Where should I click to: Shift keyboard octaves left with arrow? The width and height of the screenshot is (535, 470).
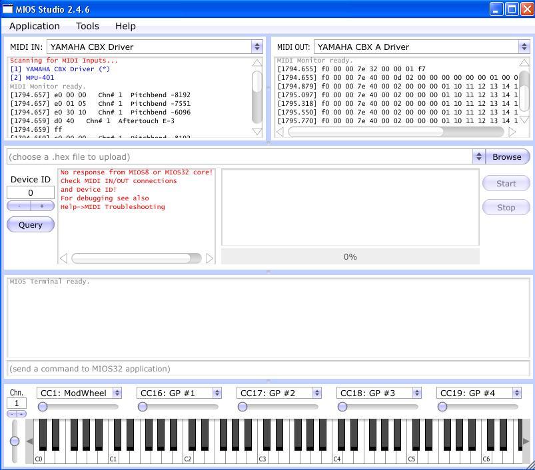coord(29,441)
